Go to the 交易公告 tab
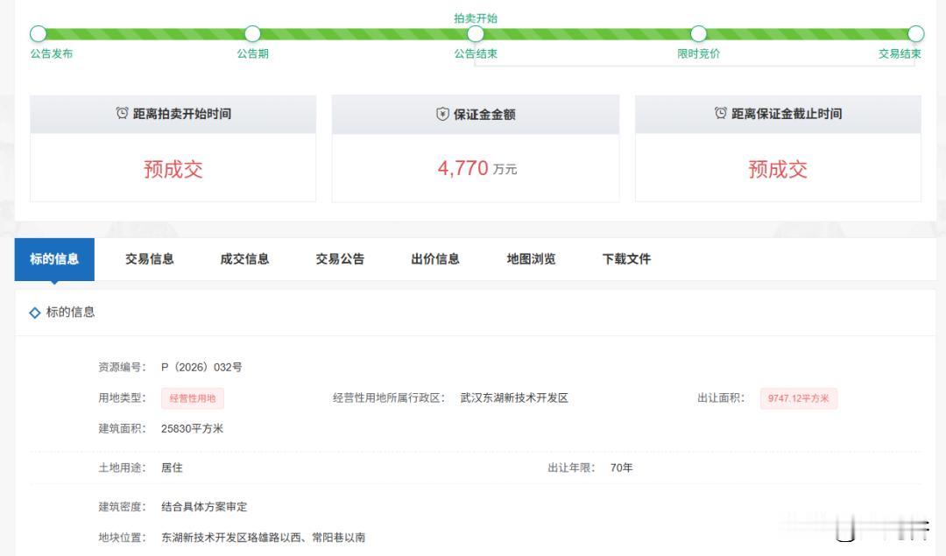This screenshot has height=556, width=946. pyautogui.click(x=340, y=258)
